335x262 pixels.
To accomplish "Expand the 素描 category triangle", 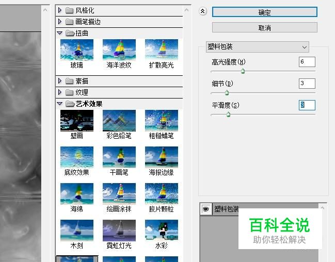I will pos(60,80).
